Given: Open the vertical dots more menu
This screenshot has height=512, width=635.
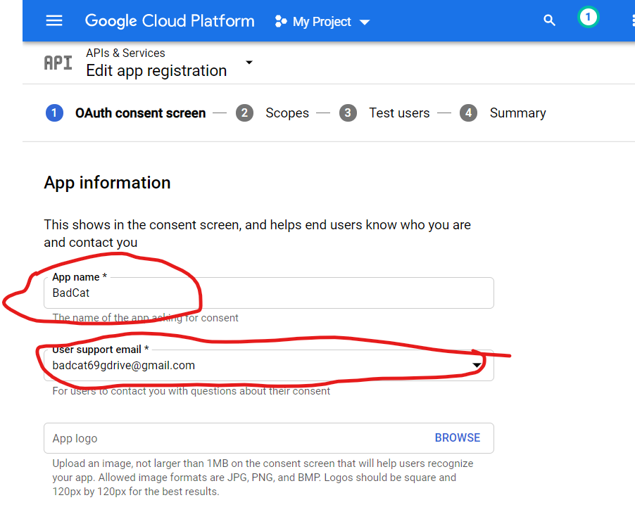Looking at the screenshot, I should click(x=631, y=21).
